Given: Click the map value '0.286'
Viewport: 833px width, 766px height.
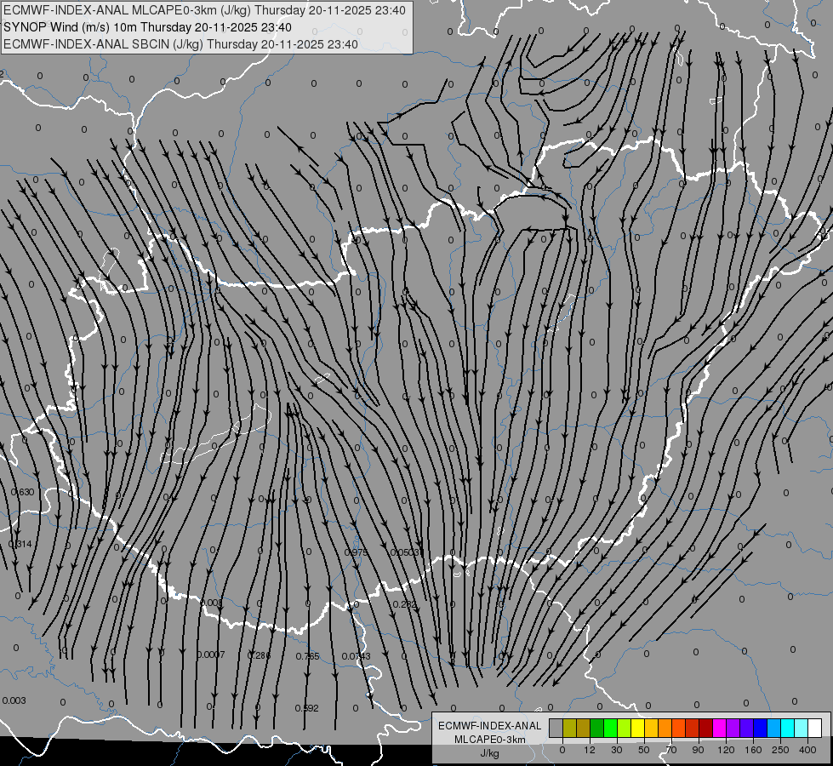Looking at the screenshot, I should point(260,655).
